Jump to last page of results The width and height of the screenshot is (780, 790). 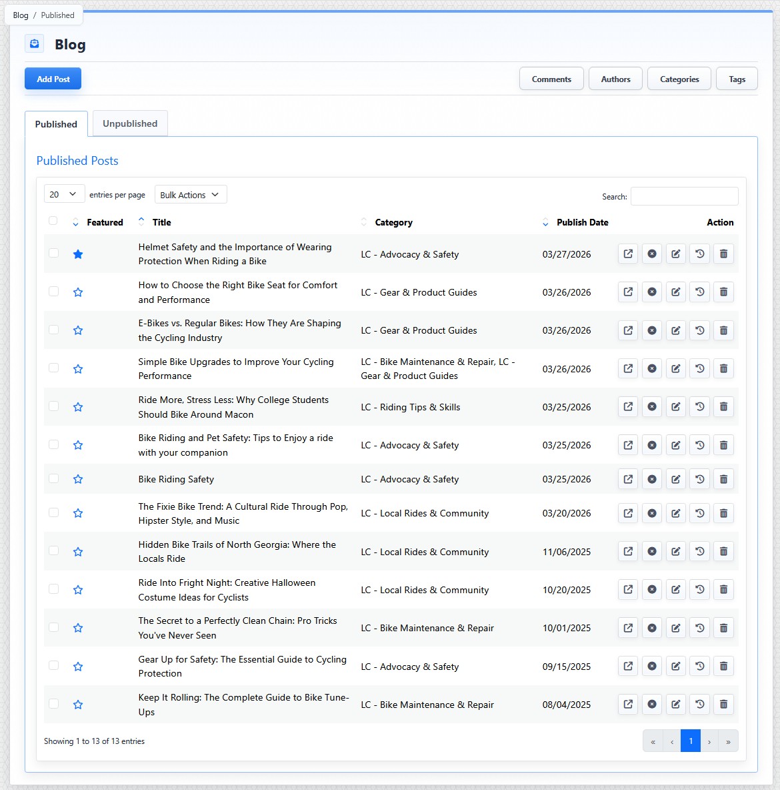728,741
